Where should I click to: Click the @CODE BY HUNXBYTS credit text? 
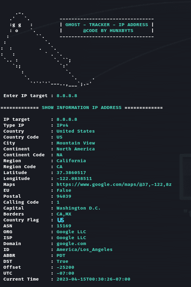point(108,31)
